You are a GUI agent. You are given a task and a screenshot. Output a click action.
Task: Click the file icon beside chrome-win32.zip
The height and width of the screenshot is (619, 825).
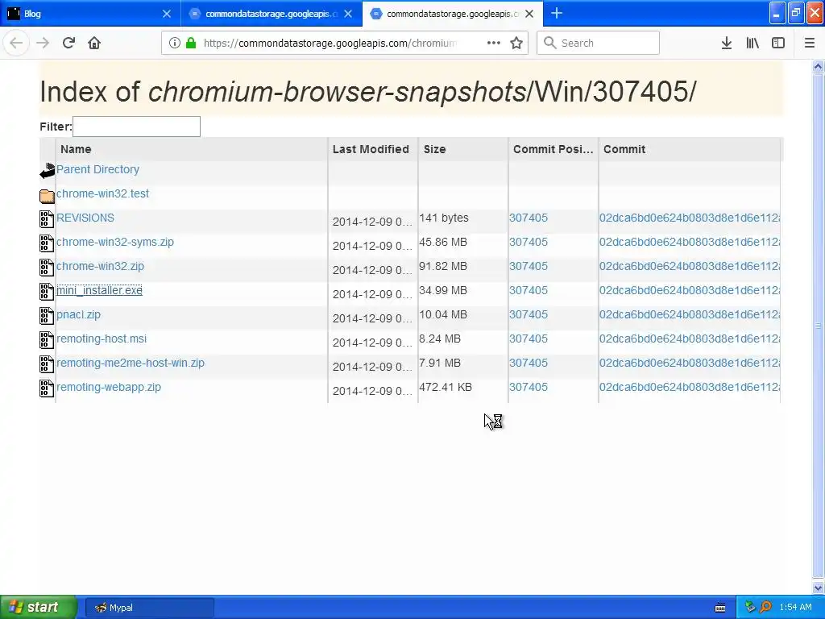click(x=47, y=268)
